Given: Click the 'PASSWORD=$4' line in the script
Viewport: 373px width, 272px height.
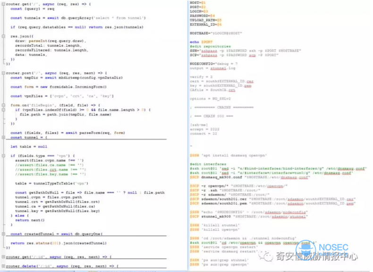Looking at the screenshot, I should [x=202, y=16].
